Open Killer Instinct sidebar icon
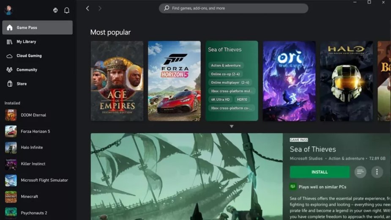Image resolution: width=391 pixels, height=220 pixels. click(x=11, y=164)
